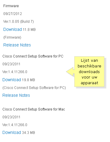Click the yellow 'Lijst van beschikbare downloads' note

point(89,72)
